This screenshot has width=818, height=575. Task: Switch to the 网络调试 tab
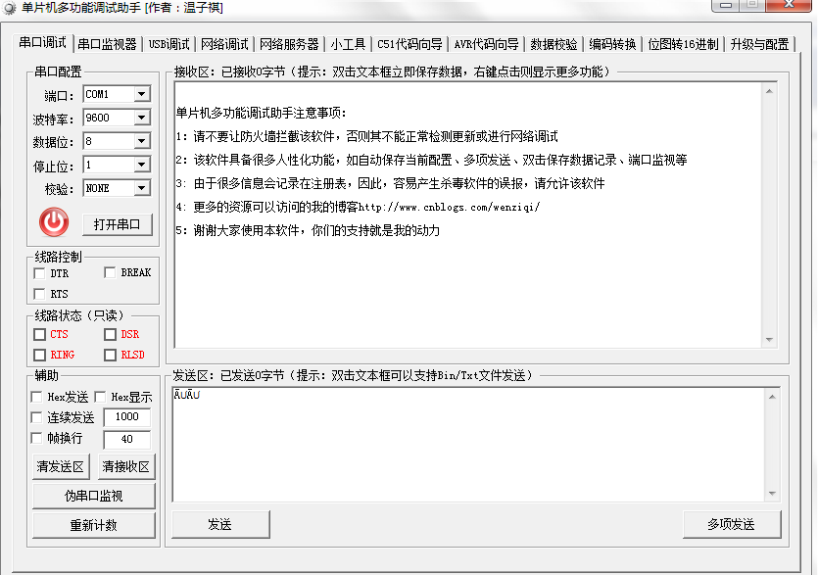click(x=224, y=44)
